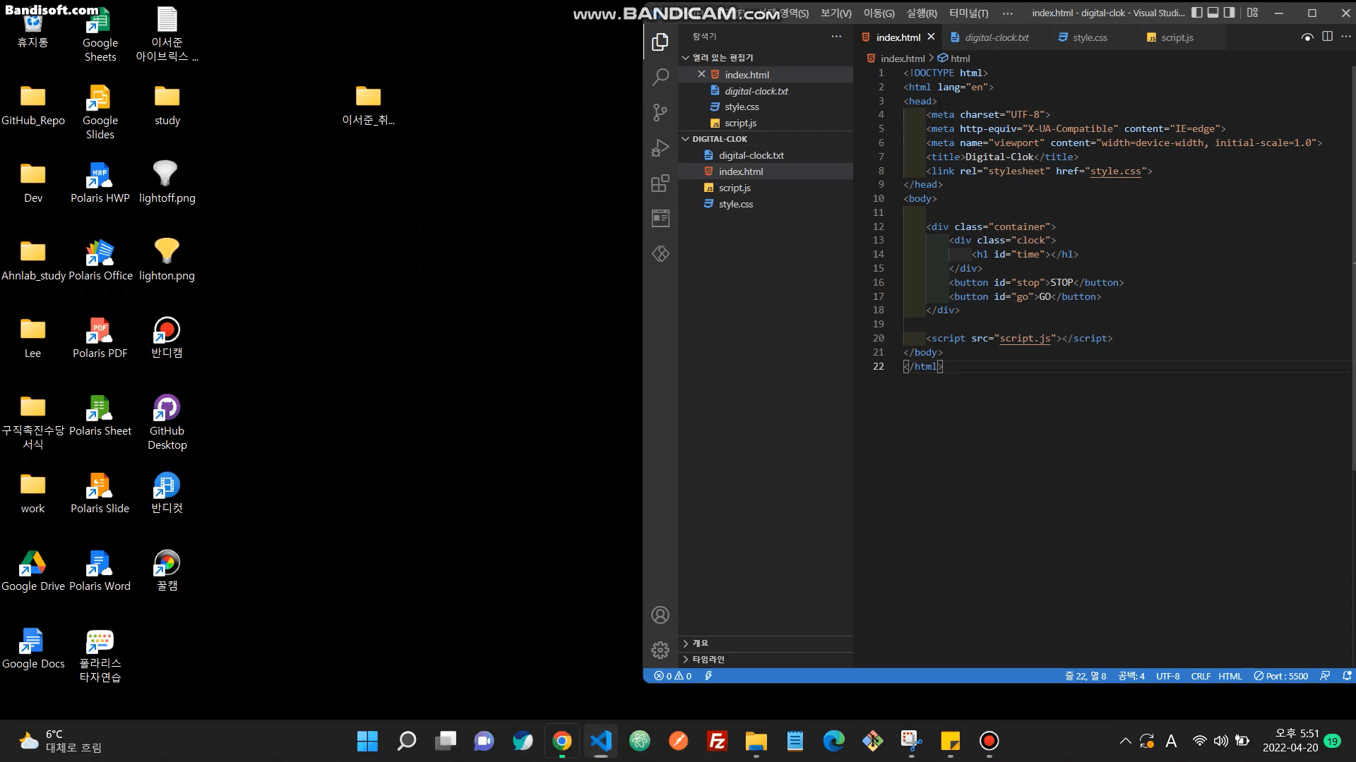This screenshot has width=1356, height=762.
Task: Select GitHub Desktop shortcut on desktop
Action: click(167, 422)
